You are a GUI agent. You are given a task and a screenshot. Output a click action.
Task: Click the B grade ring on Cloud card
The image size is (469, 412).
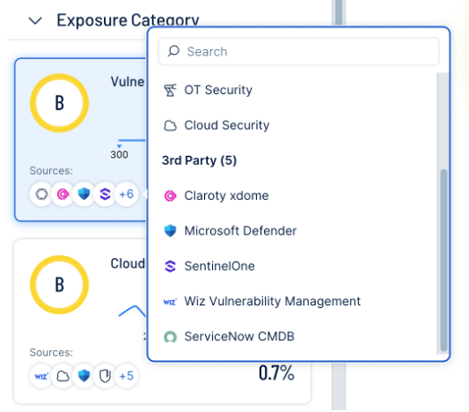pos(59,285)
